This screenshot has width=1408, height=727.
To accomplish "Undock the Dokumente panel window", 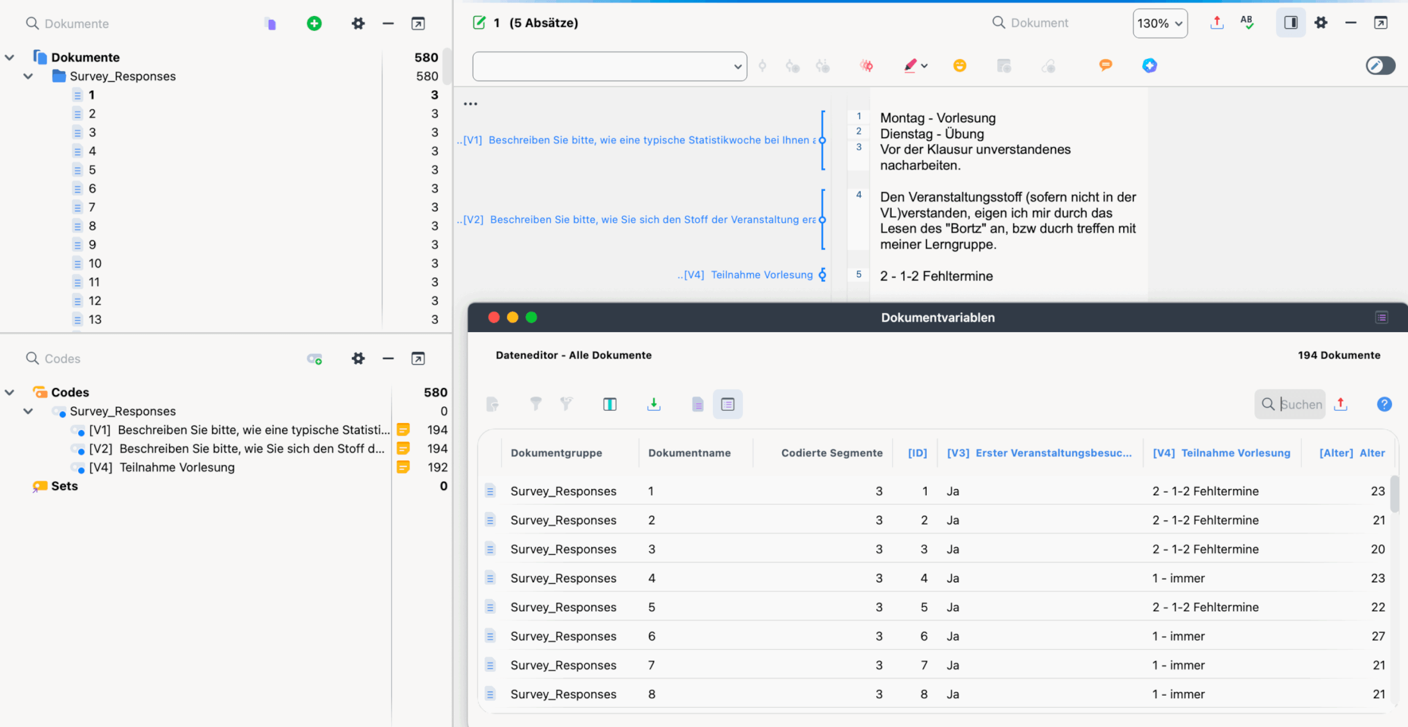I will pyautogui.click(x=418, y=24).
